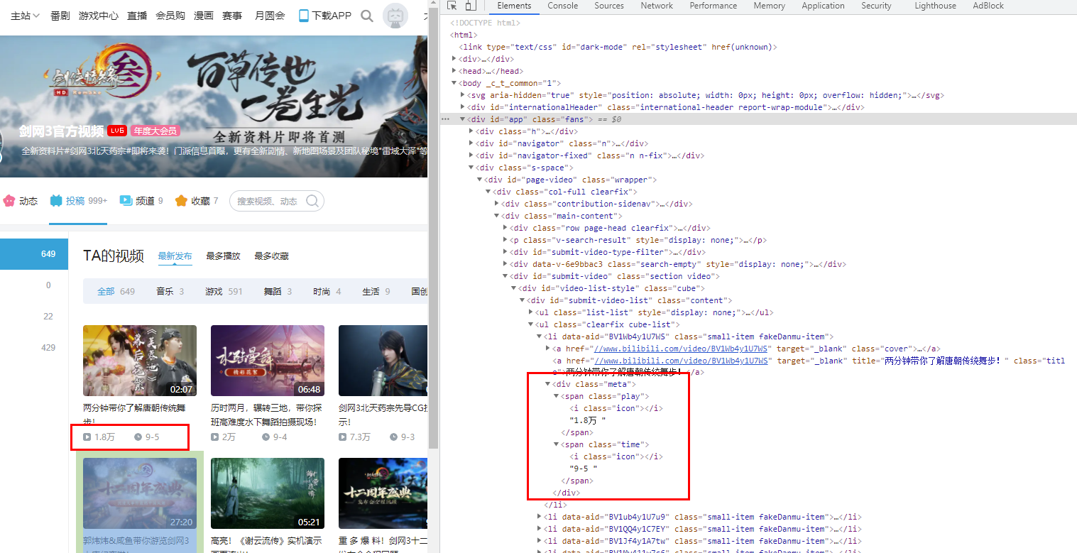The image size is (1077, 553).
Task: Open the Performance tab
Action: (x=713, y=6)
